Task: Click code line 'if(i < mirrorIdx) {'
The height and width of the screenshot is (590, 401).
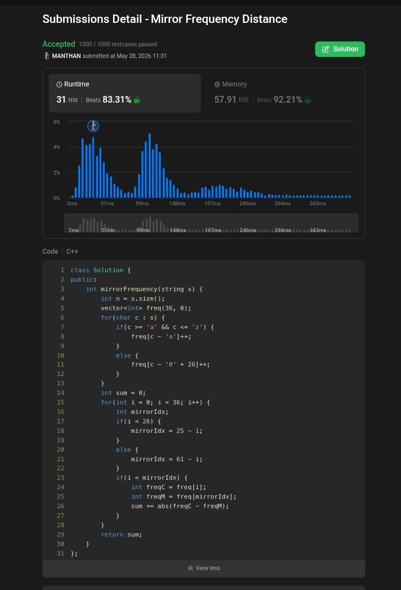Action: tap(152, 477)
